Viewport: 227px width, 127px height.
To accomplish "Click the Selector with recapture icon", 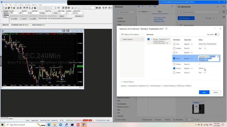I will coord(122,34).
